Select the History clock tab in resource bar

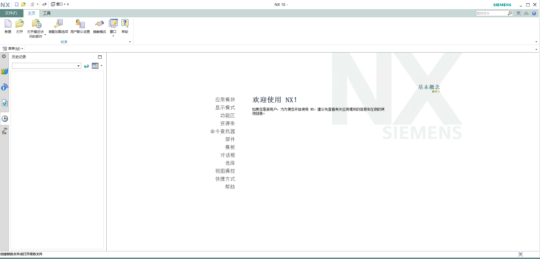click(x=5, y=119)
